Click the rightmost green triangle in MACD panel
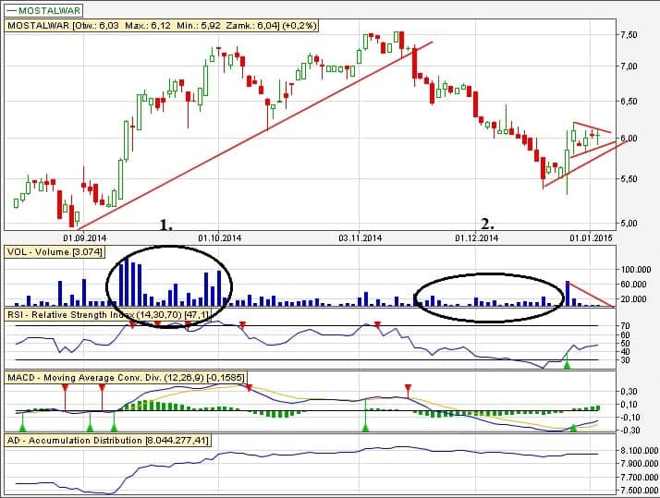This screenshot has height=498, width=660. coord(574,427)
